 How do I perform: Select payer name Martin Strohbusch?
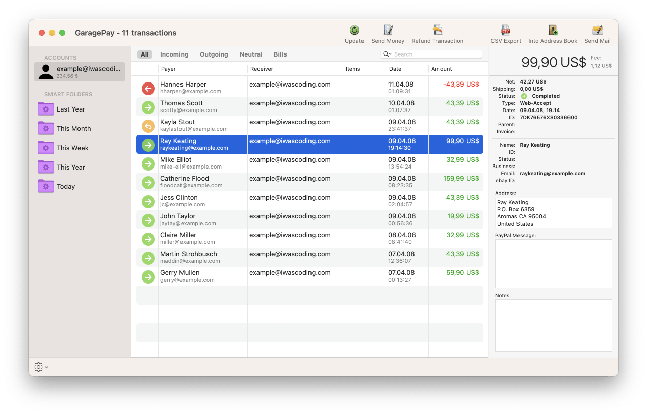point(189,254)
